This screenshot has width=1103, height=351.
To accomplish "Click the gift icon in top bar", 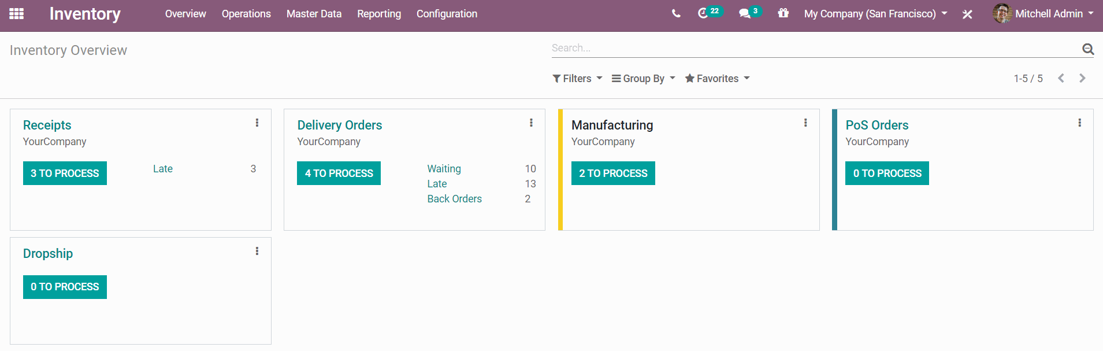I will point(783,13).
